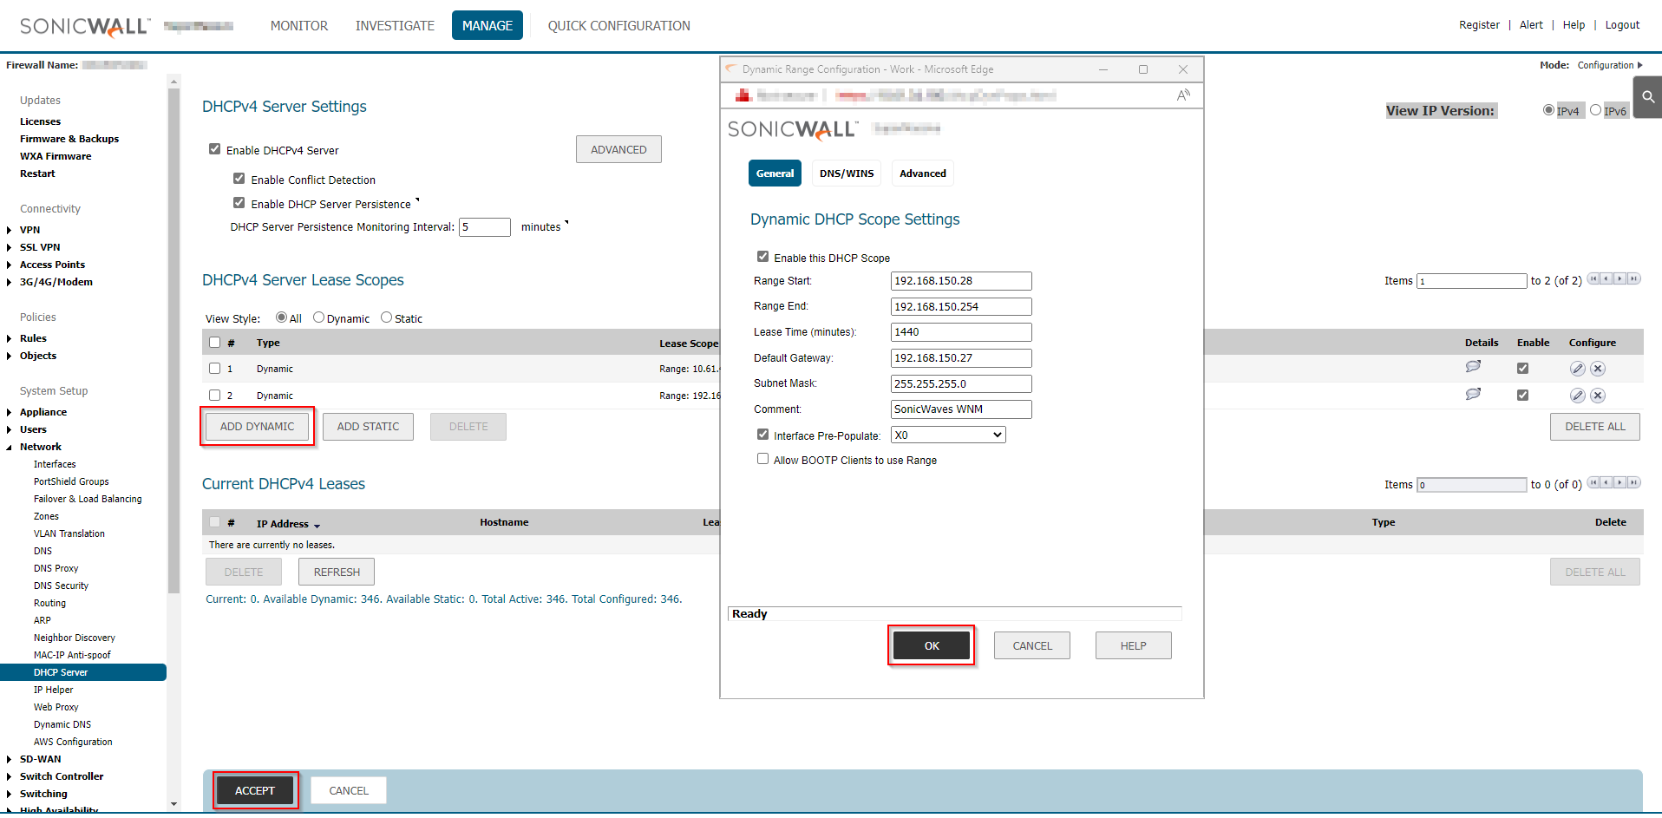The height and width of the screenshot is (818, 1662).
Task: Delete second lease scope with X icon
Action: 1598,396
